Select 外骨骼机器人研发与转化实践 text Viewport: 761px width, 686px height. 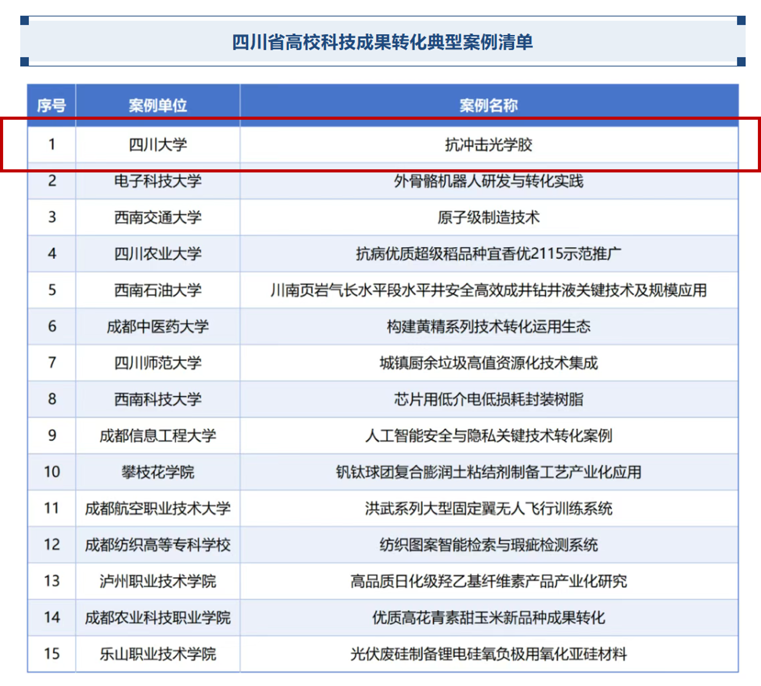click(x=488, y=181)
